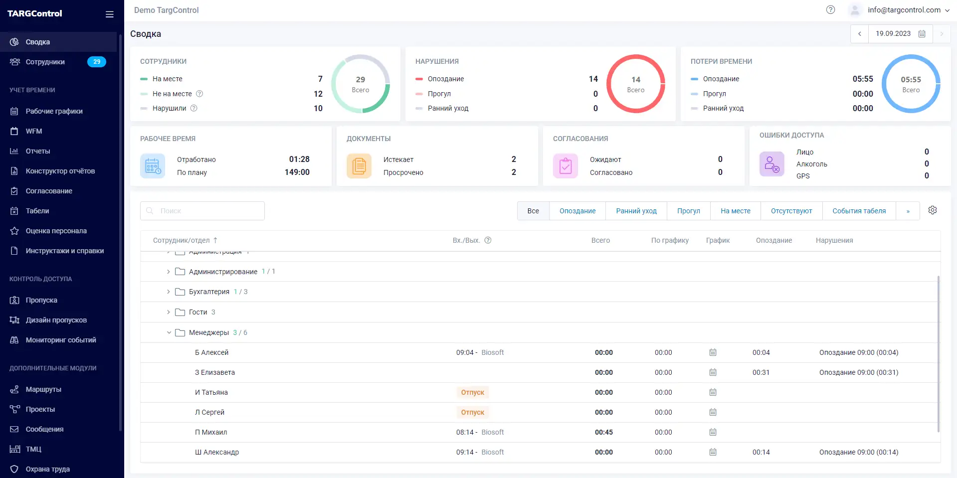Select the События табеля filter tab
Screen dimensions: 957x478
tap(859, 211)
